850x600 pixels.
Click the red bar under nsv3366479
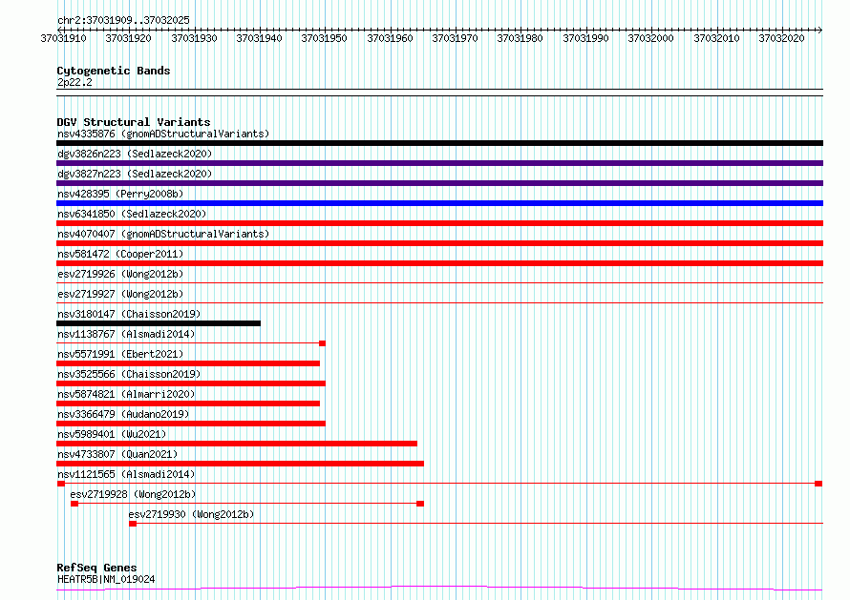pos(191,424)
